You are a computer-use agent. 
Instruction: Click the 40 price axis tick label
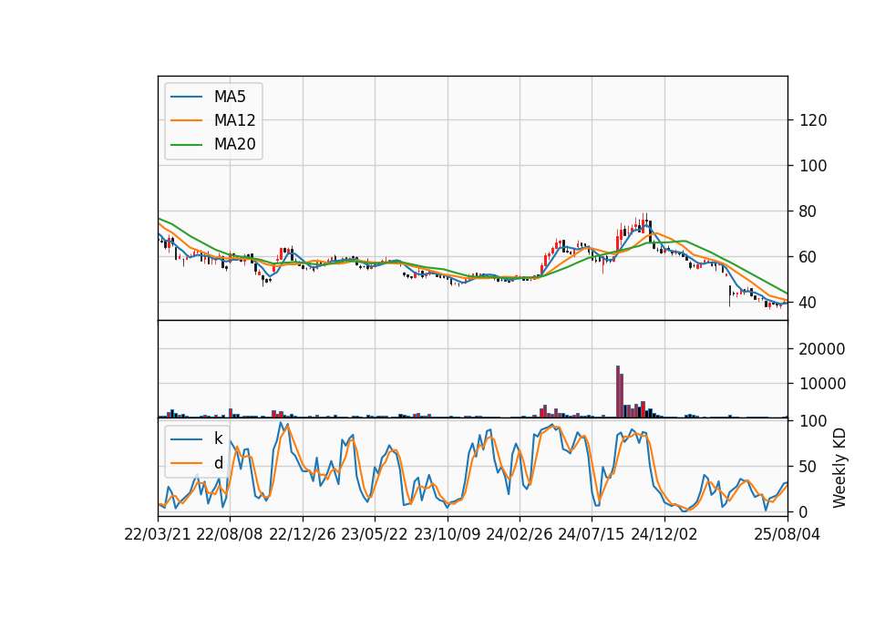[x=808, y=303]
